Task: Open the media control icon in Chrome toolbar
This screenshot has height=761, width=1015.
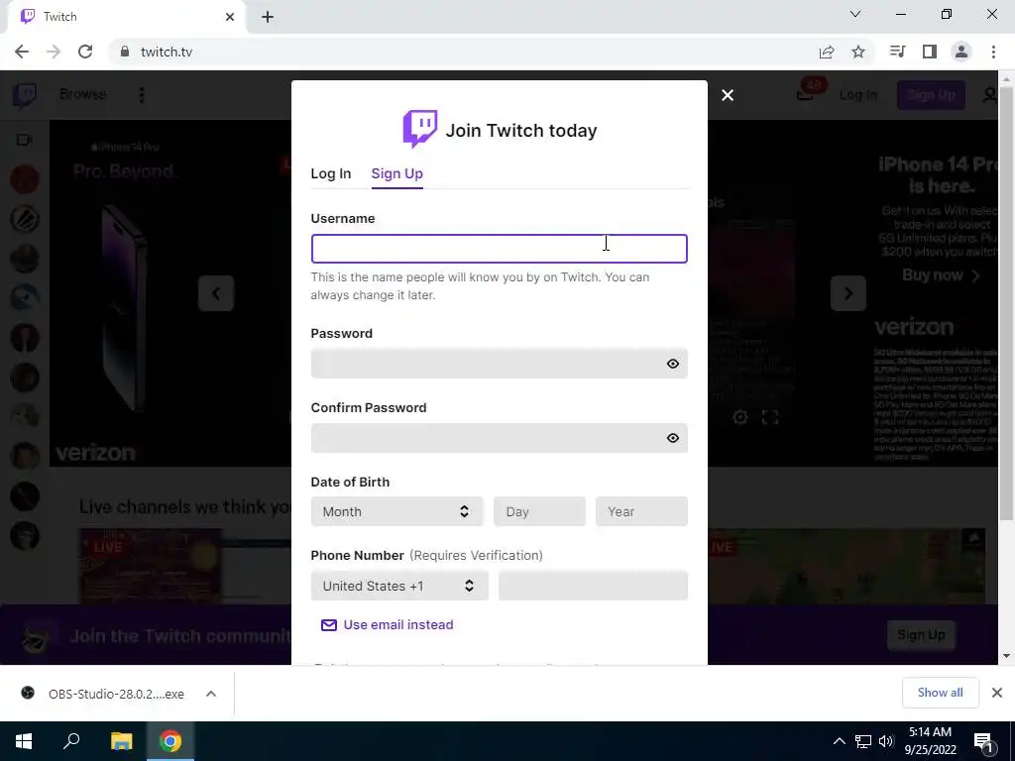Action: (898, 52)
